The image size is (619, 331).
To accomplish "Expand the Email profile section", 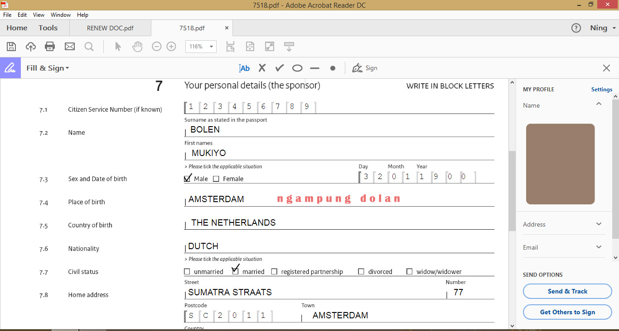I will pos(599,247).
